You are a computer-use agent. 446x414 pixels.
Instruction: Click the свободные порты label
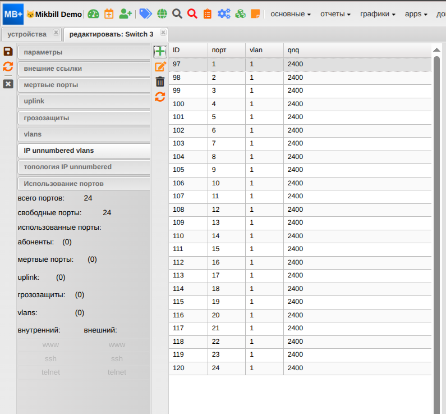coord(49,213)
